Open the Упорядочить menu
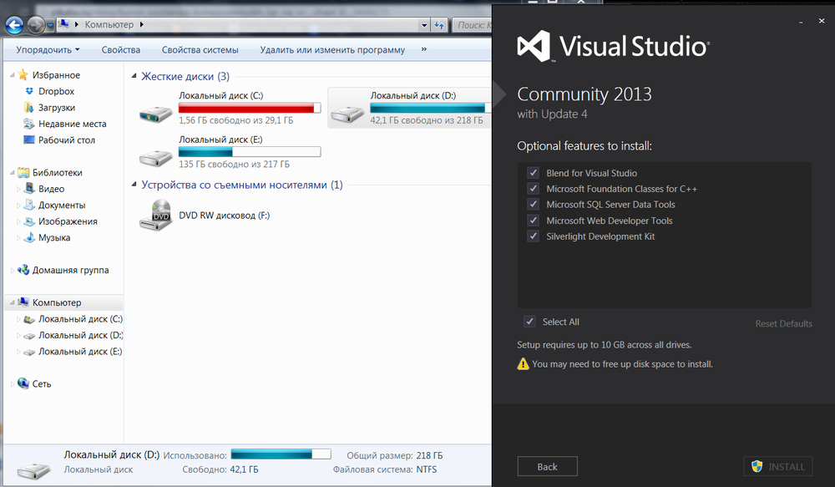This screenshot has height=487, width=835. tap(48, 49)
